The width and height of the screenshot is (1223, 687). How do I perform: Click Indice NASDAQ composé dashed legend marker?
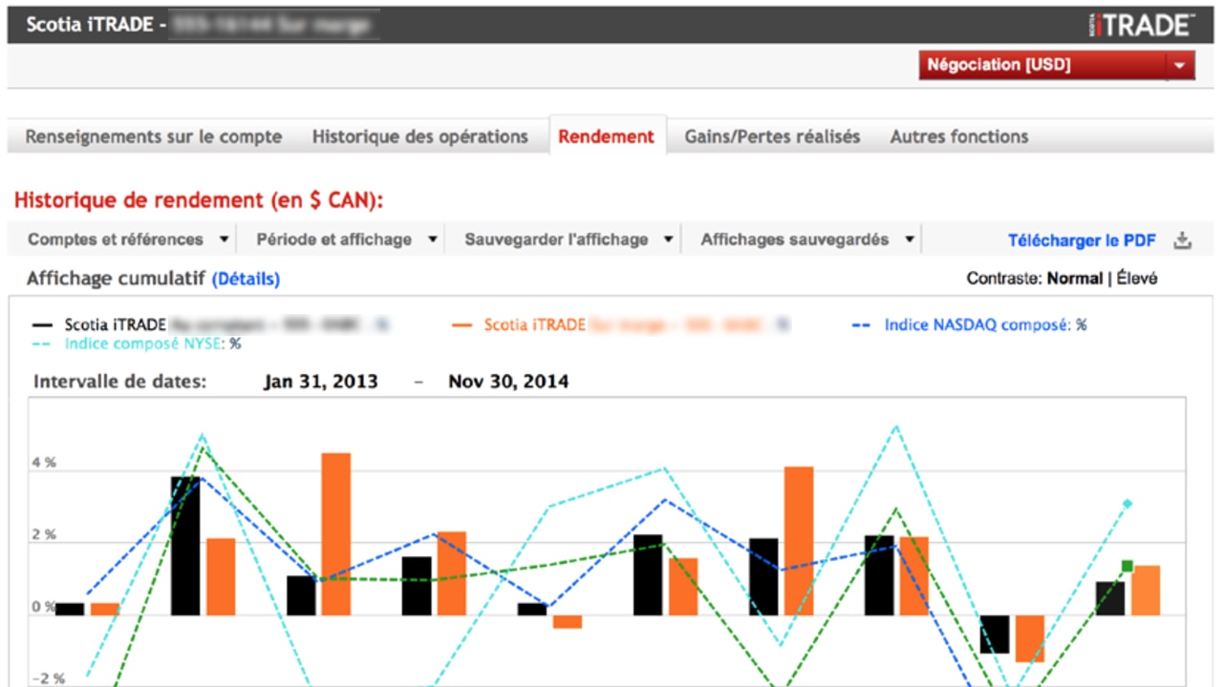(x=861, y=325)
